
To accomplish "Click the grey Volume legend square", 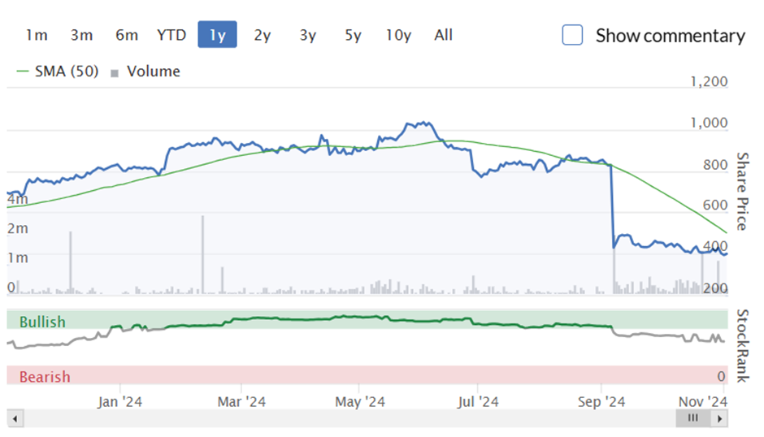I will tap(115, 74).
